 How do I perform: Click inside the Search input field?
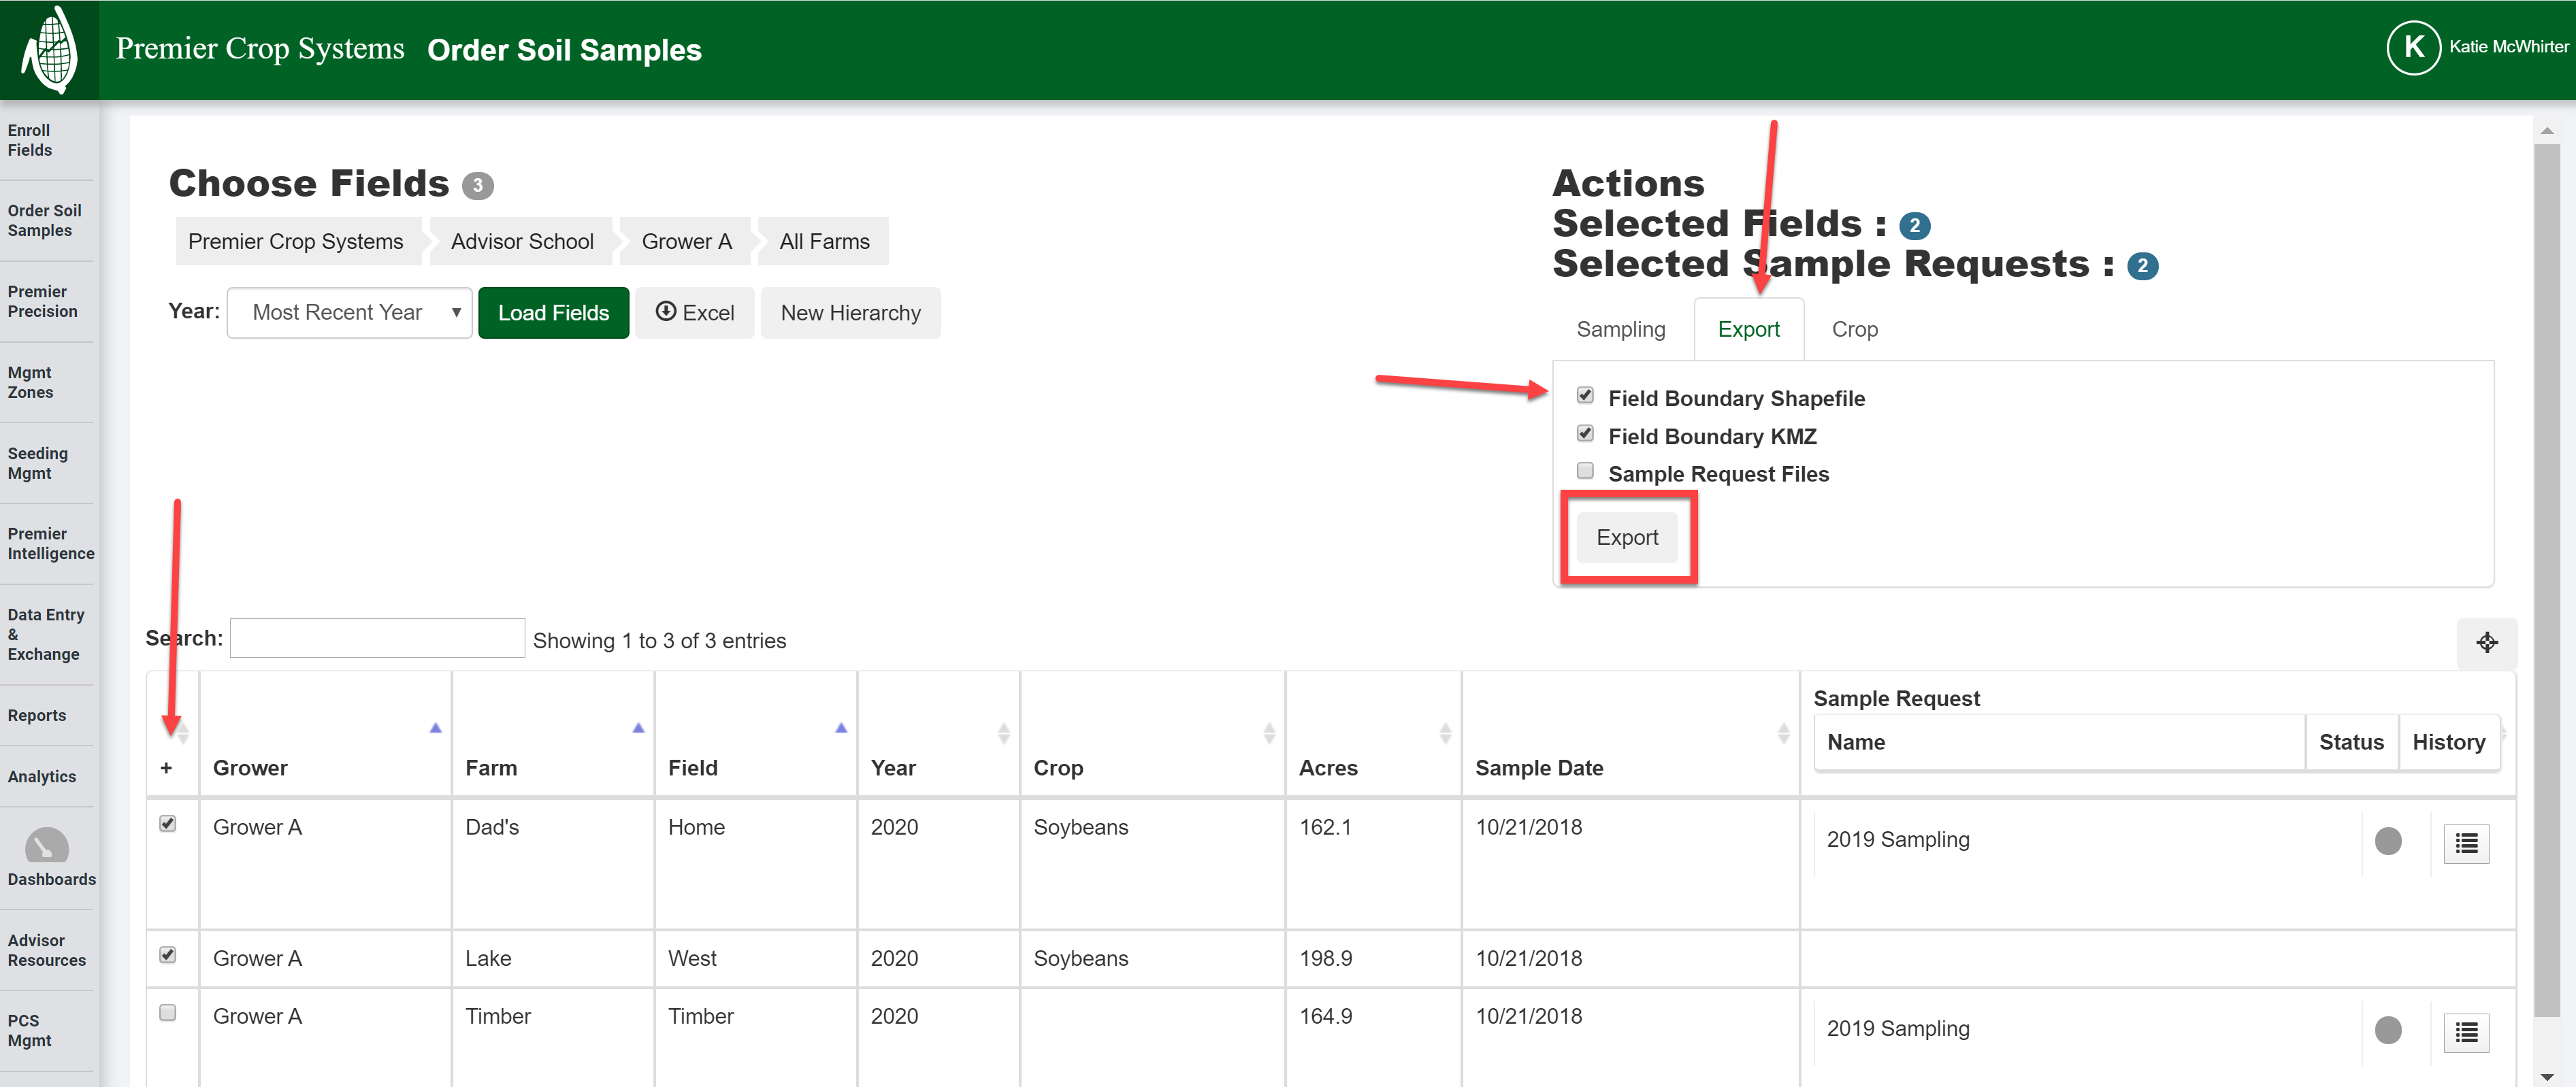point(377,637)
